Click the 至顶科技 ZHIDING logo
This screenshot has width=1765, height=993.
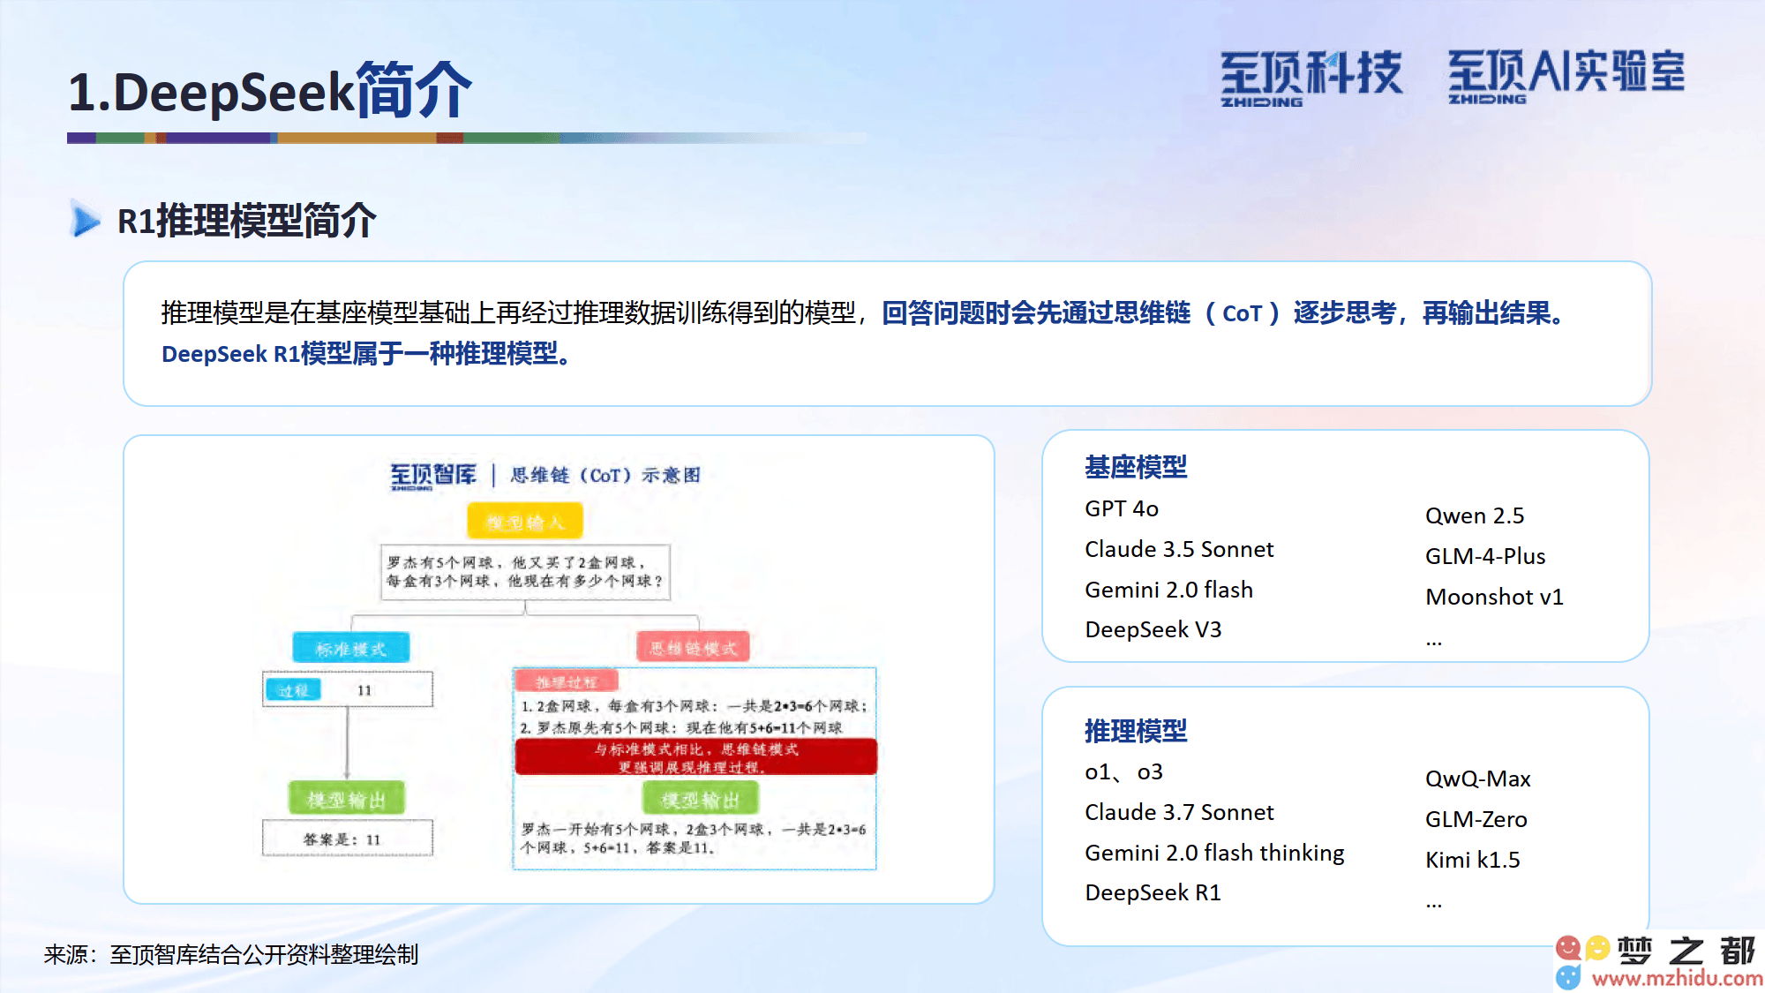[x=1311, y=79]
